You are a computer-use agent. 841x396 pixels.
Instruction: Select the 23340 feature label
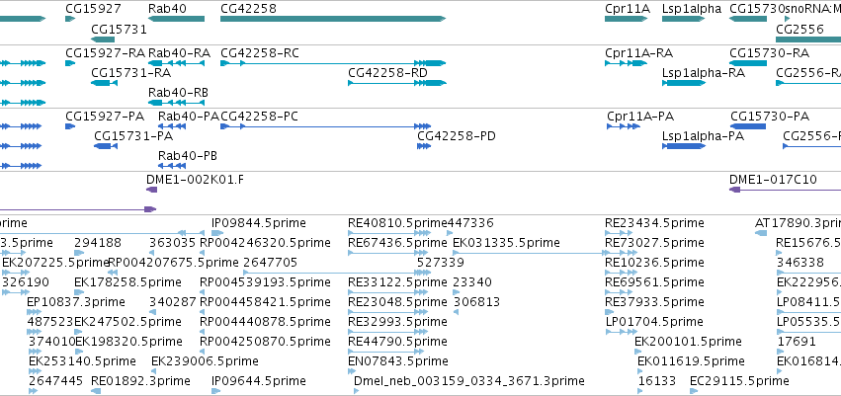click(472, 282)
